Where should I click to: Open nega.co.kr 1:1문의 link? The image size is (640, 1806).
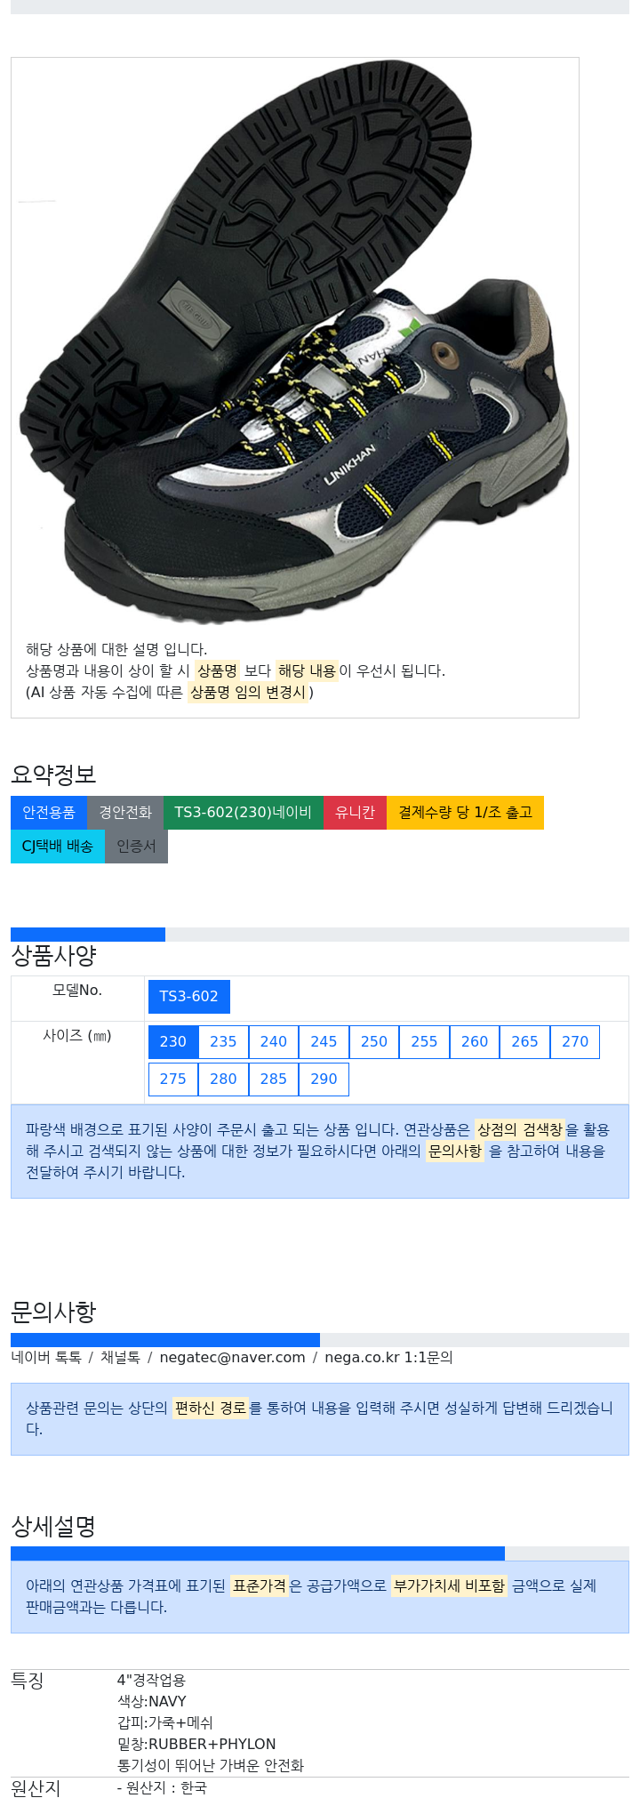[x=388, y=1358]
